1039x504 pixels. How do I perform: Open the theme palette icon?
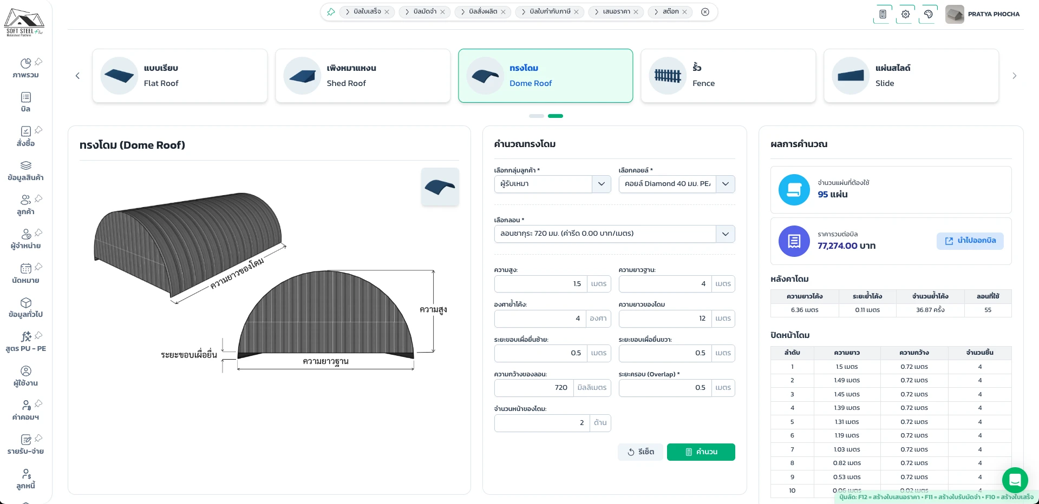pos(928,14)
